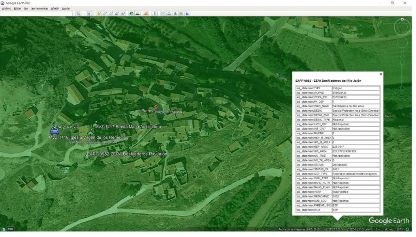Image resolution: width=416 pixels, height=237 pixels.
Task: Toggle the sidebar panel visibility
Action: point(90,13)
